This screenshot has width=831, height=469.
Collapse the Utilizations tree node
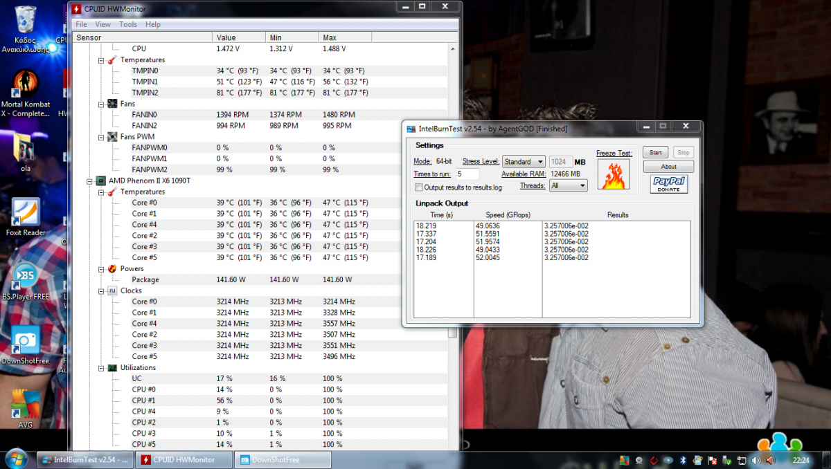(x=101, y=367)
